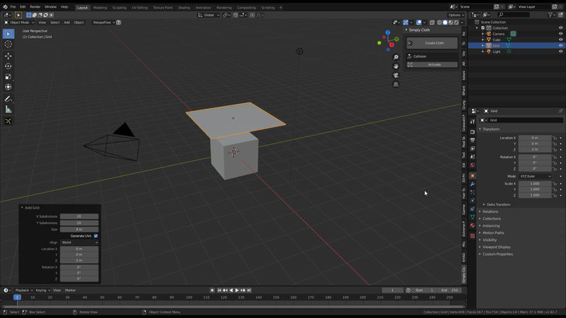The height and width of the screenshot is (318, 566).
Task: Open the Options dropdown in viewport header
Action: (456, 15)
